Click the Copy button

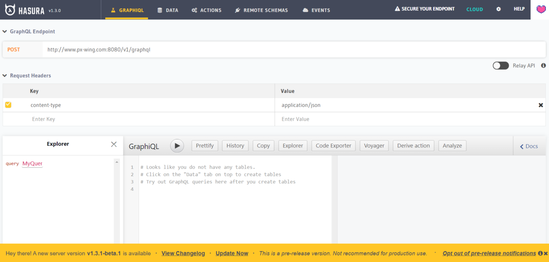click(x=264, y=145)
